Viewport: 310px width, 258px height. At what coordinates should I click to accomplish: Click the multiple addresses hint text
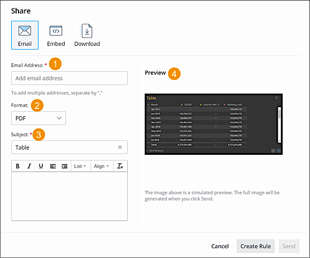(57, 93)
